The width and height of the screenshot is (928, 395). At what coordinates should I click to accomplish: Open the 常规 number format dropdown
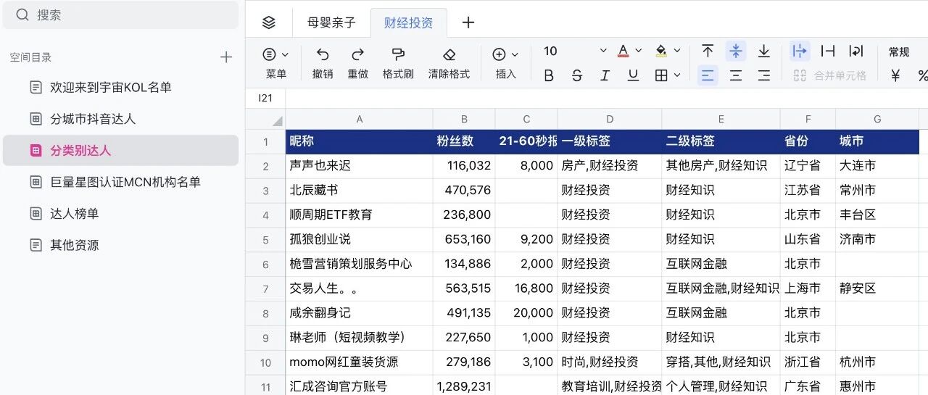[899, 51]
